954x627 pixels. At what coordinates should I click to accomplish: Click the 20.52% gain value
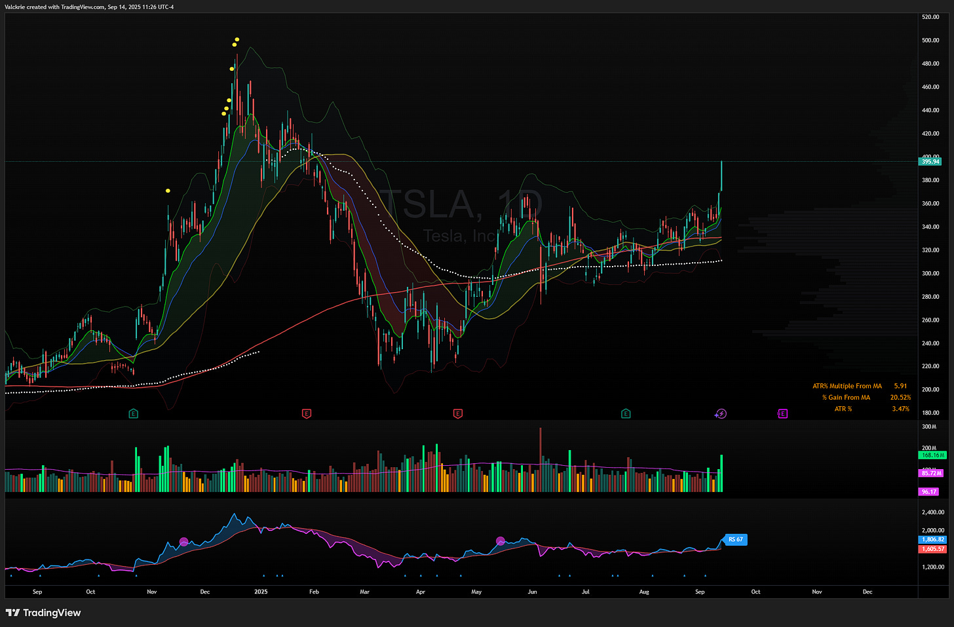pyautogui.click(x=900, y=397)
